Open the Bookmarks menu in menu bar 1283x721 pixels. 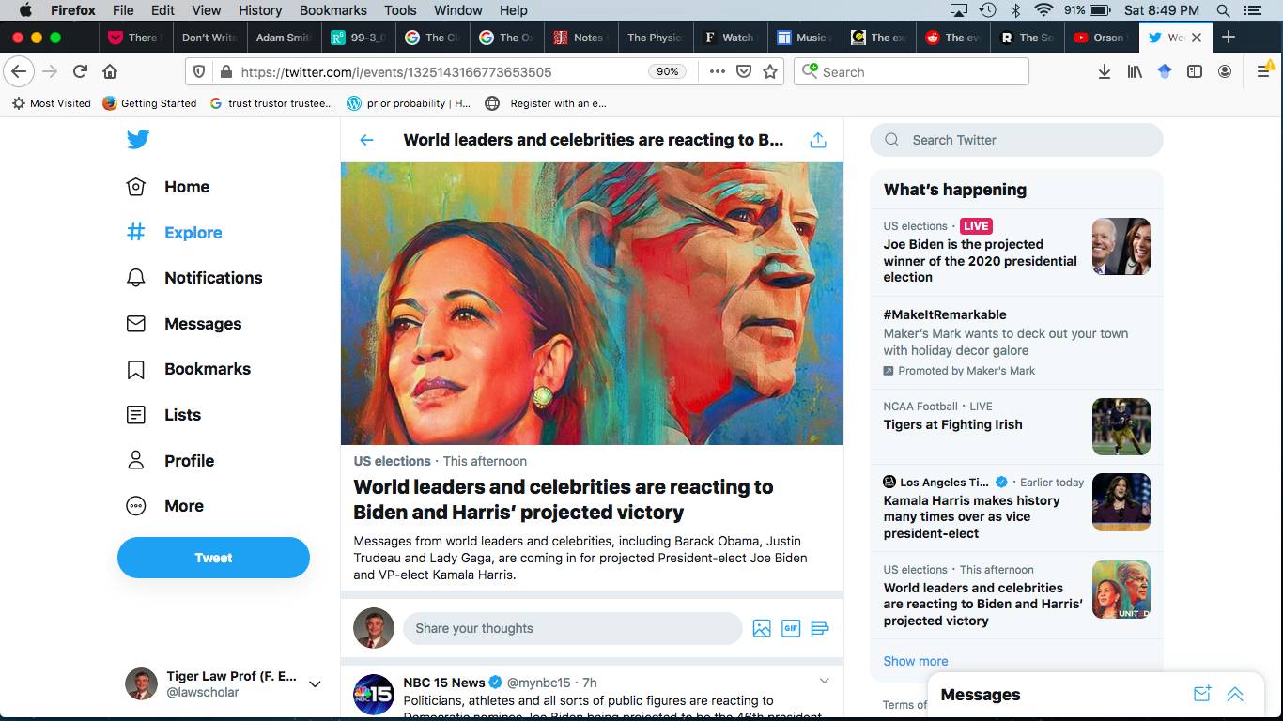(332, 10)
